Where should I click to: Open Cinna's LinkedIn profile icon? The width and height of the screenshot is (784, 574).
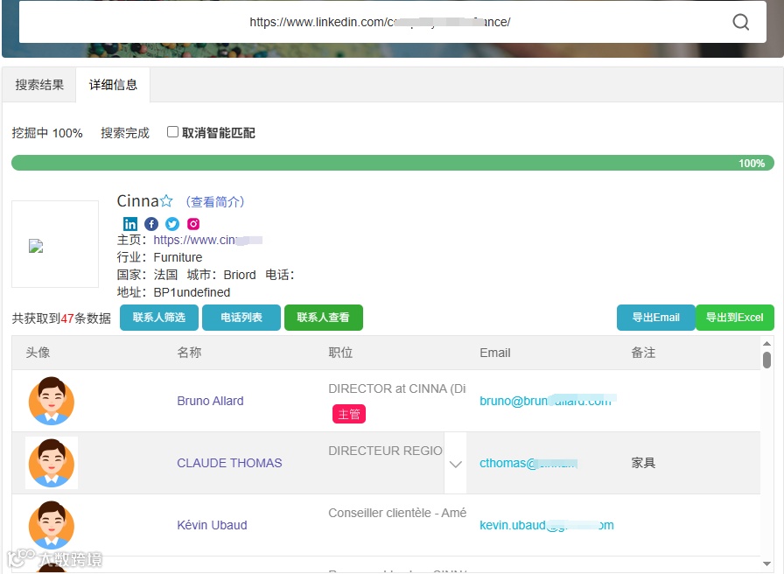130,224
